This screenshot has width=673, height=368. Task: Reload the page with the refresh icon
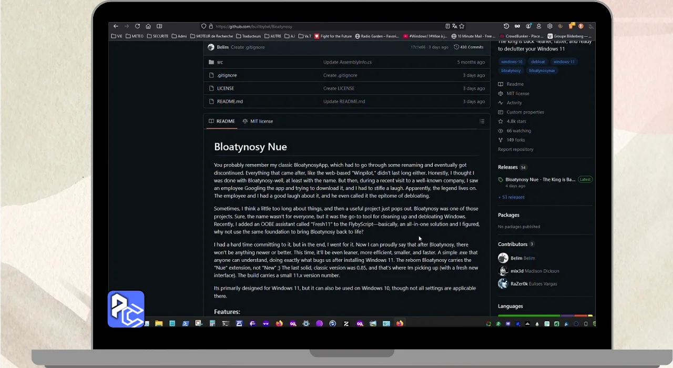click(137, 26)
